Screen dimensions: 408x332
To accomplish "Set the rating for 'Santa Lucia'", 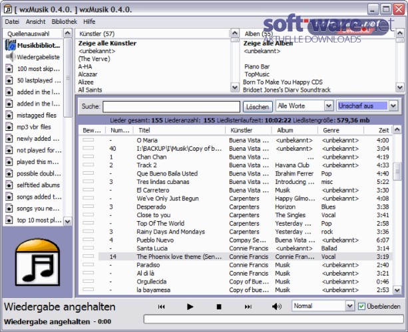I will coord(89,248).
